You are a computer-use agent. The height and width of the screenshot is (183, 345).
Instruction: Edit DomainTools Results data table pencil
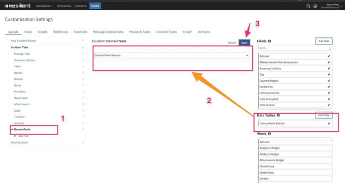[x=329, y=123]
